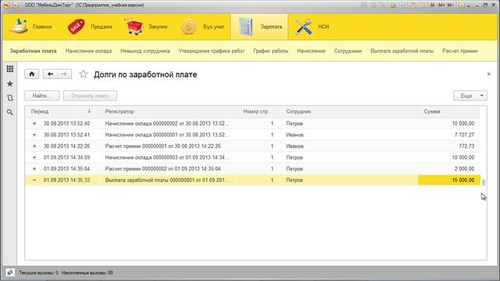Open Начисление оклада command
This screenshot has height=281, width=500.
[x=88, y=51]
